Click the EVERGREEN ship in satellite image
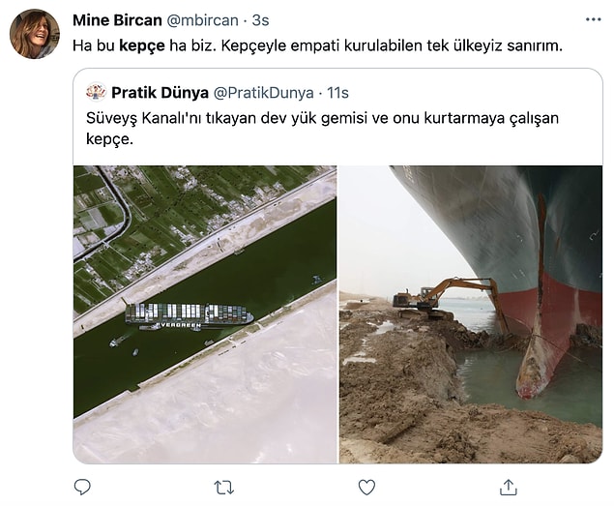The image size is (614, 506). 189,316
